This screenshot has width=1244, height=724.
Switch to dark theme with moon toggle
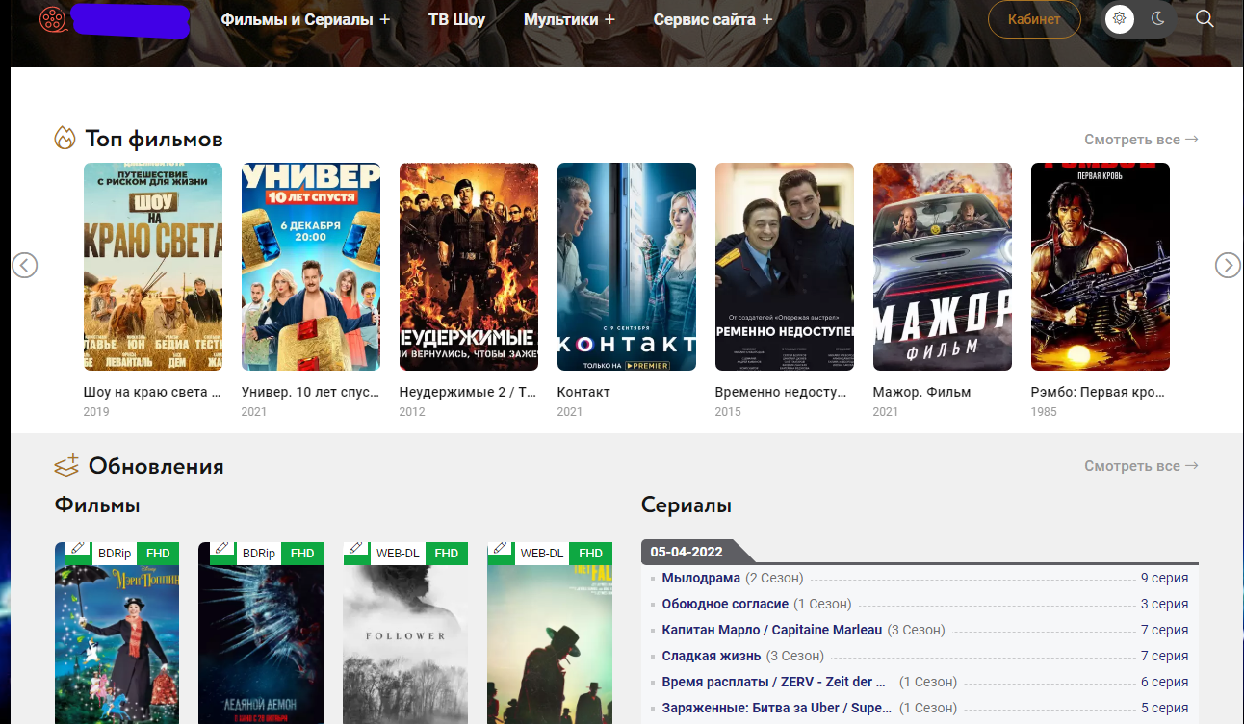[1157, 19]
